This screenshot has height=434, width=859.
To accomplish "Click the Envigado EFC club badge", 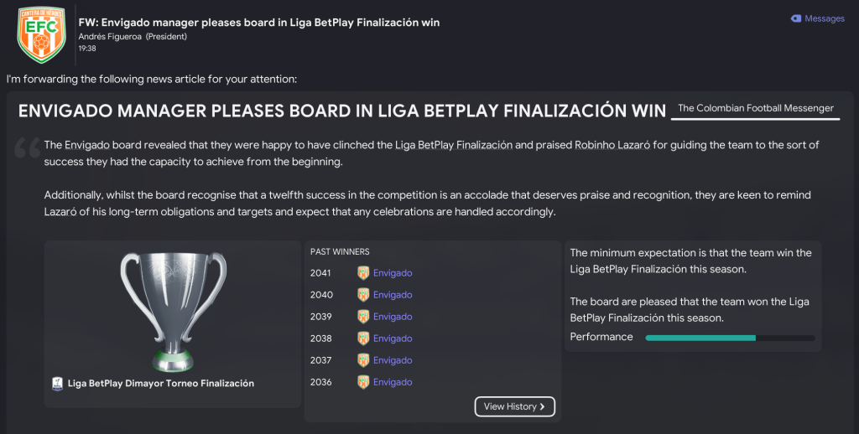I will coord(41,34).
